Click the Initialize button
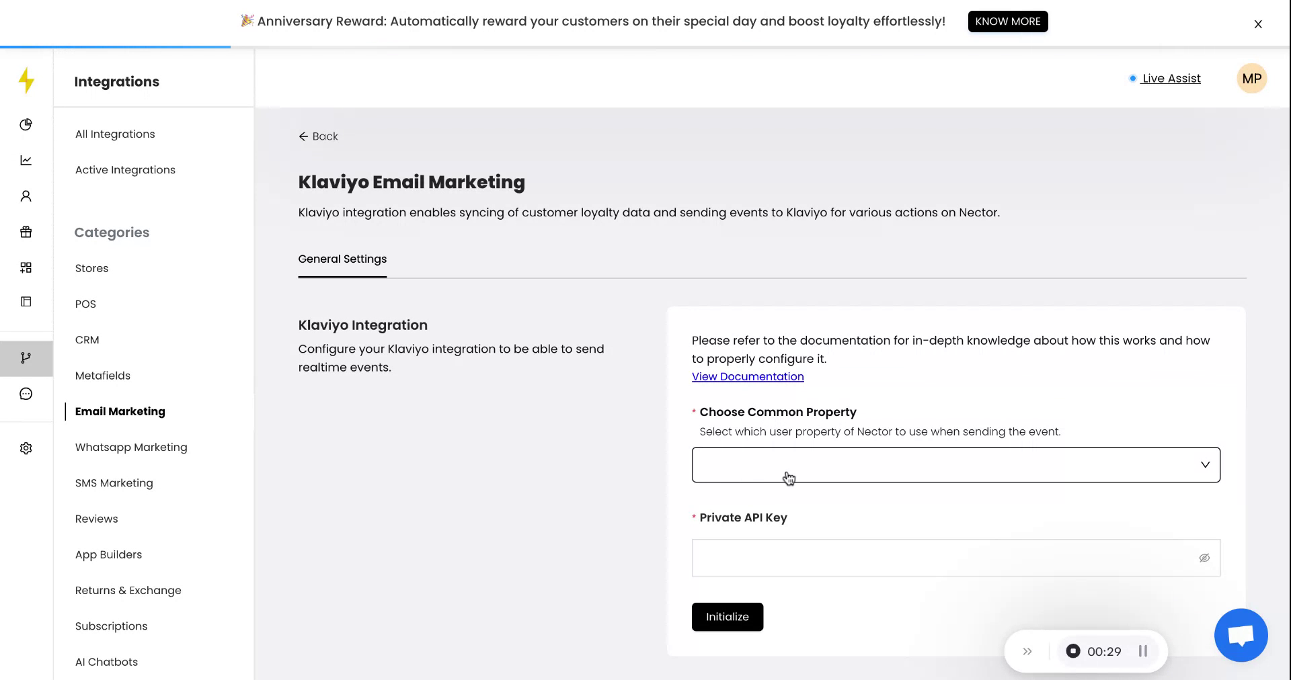Viewport: 1291px width, 680px height. (x=727, y=617)
